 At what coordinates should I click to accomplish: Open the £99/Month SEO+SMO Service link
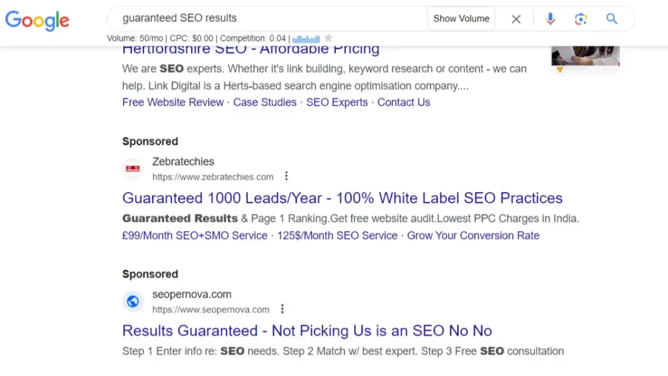pos(194,236)
